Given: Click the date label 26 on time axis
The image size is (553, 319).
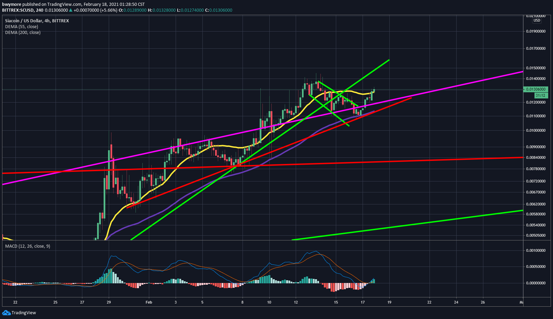Looking at the screenshot, I should (483, 302).
